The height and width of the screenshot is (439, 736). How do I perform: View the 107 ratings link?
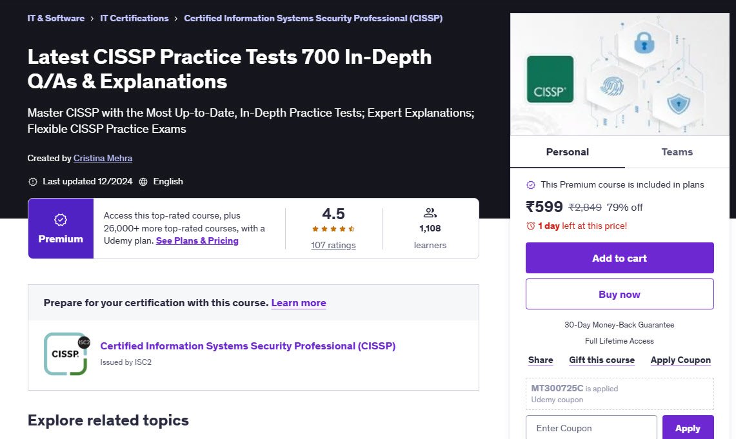pyautogui.click(x=333, y=245)
